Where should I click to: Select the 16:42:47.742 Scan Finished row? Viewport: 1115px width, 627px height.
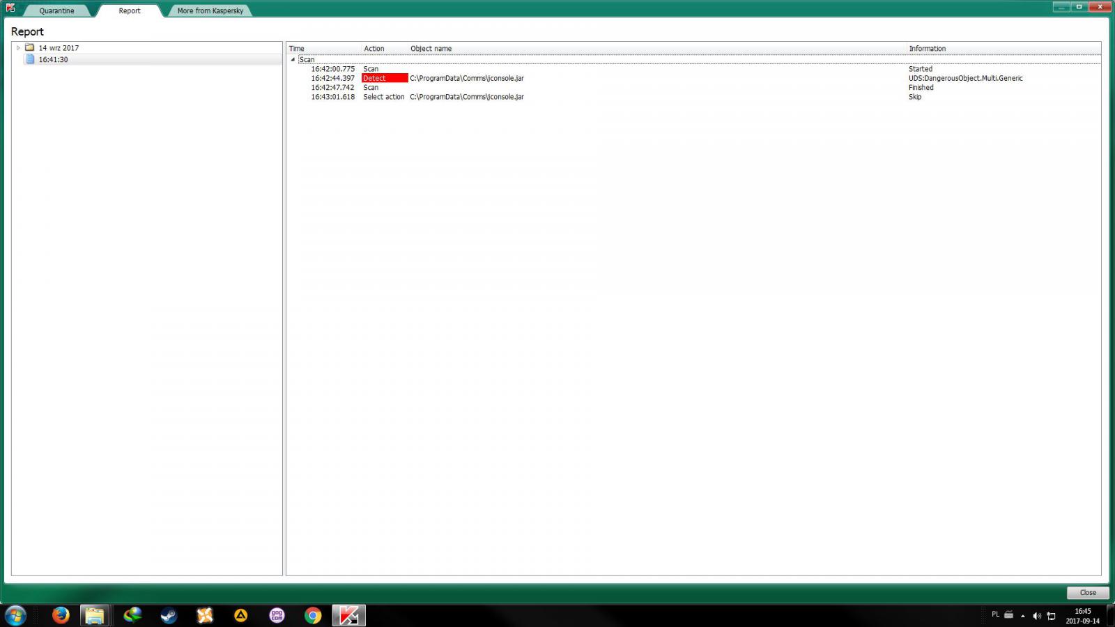click(x=694, y=87)
